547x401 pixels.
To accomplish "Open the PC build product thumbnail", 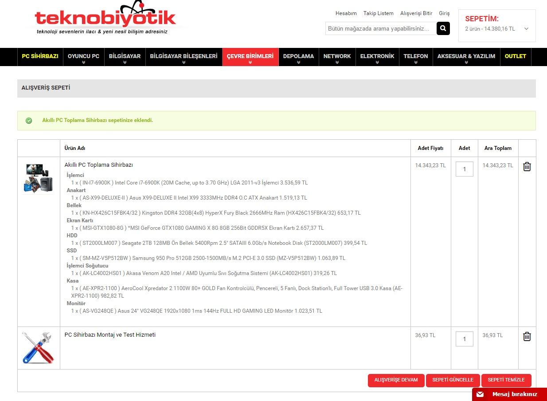I will point(39,179).
